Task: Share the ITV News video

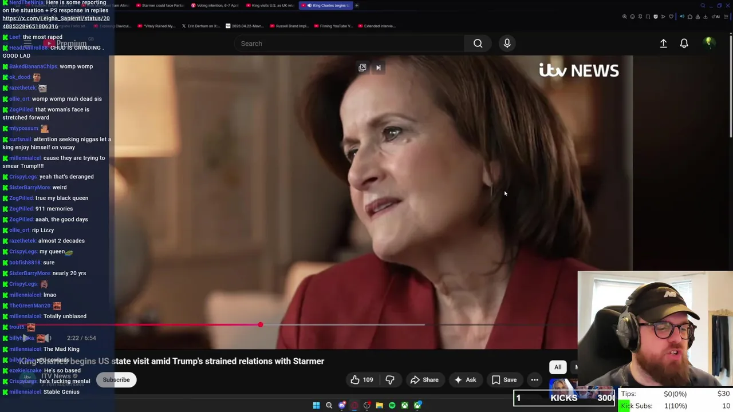Action: pyautogui.click(x=424, y=380)
